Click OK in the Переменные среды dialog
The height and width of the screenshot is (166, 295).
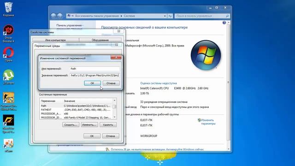click(x=92, y=136)
